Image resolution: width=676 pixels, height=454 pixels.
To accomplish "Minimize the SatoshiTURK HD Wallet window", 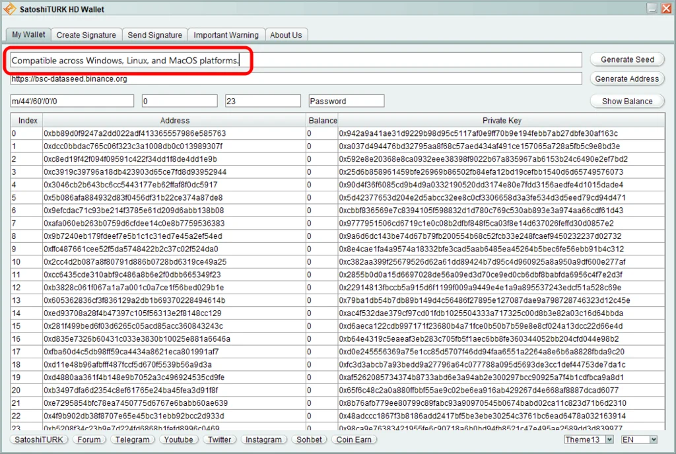I will click(x=652, y=8).
